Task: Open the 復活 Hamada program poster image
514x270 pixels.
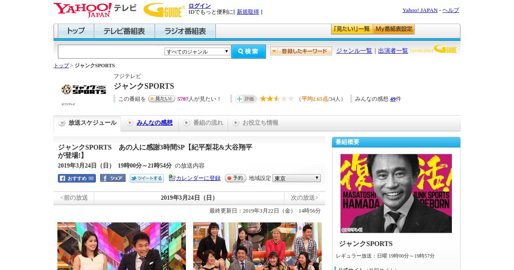Action: (396, 194)
